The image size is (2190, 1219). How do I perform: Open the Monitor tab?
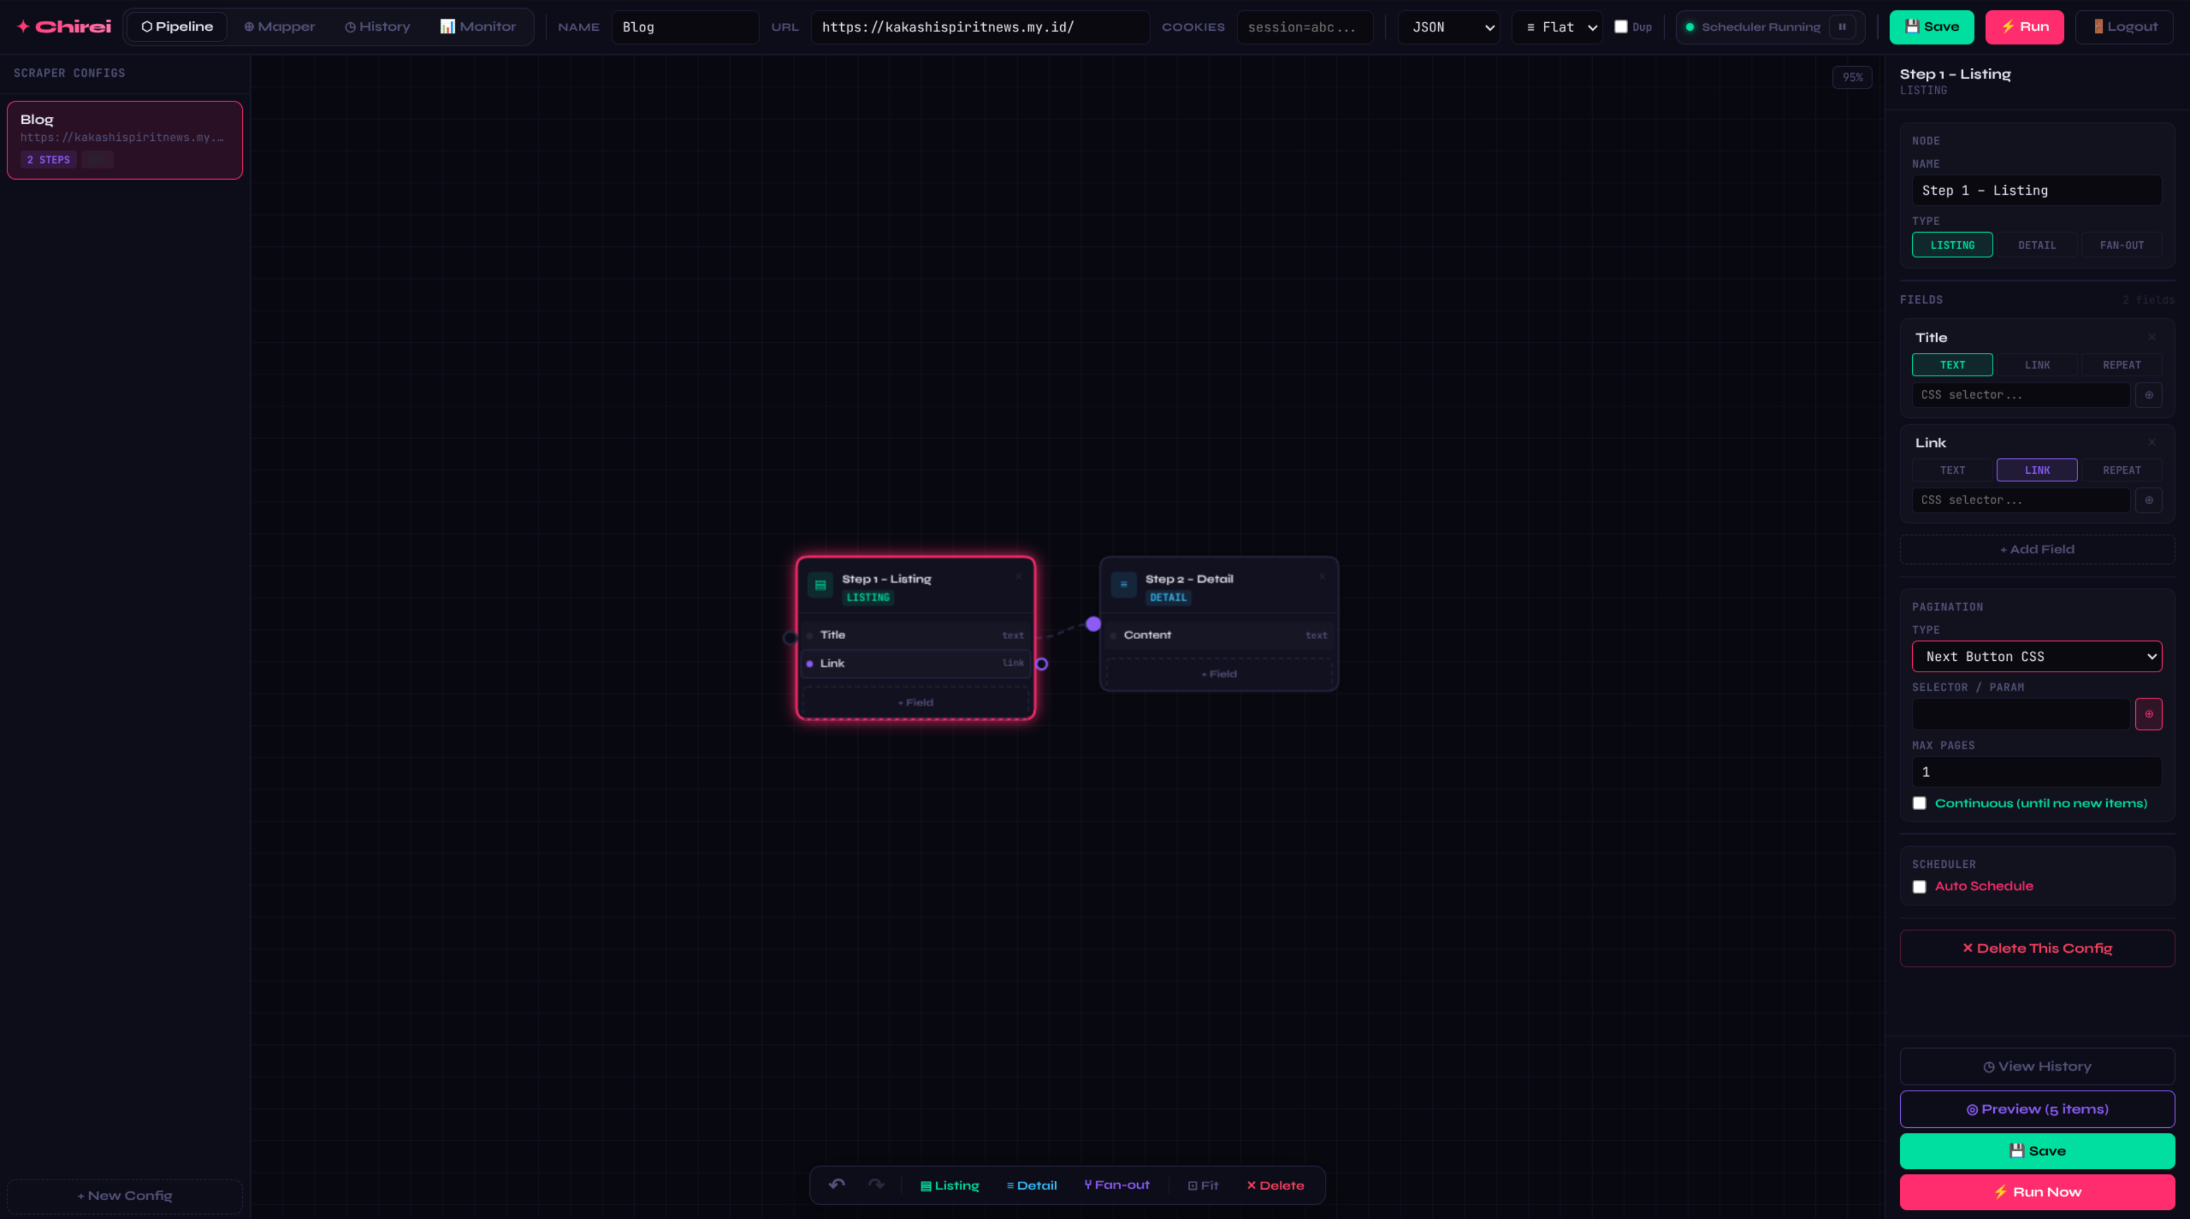478,26
